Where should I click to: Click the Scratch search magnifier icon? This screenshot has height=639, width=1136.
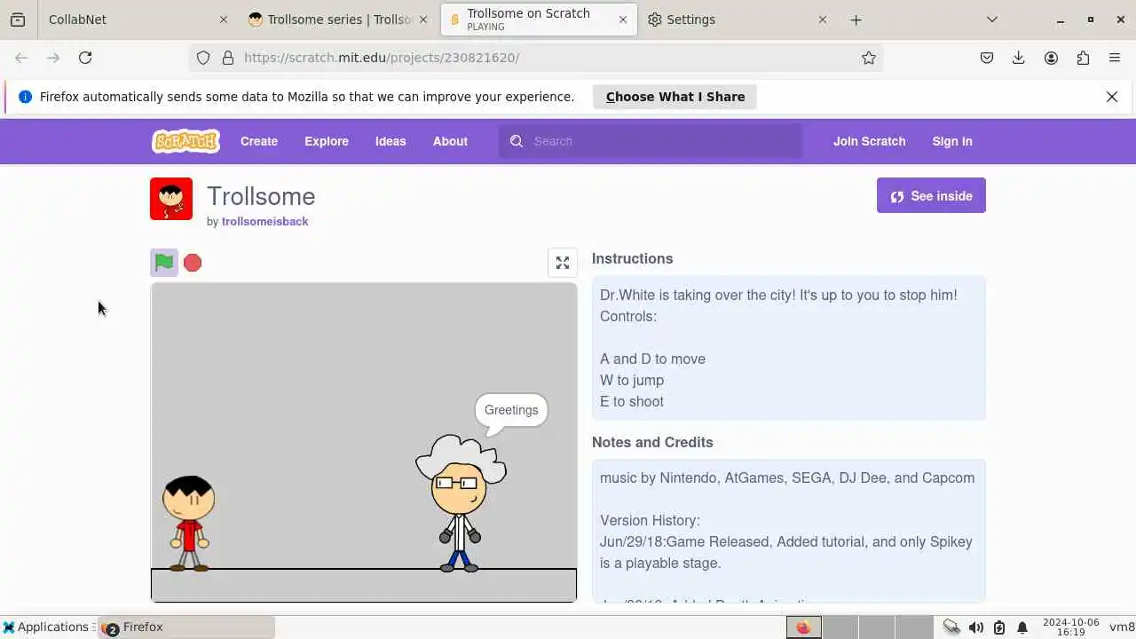[517, 141]
